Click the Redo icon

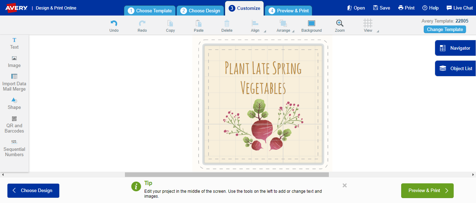click(x=142, y=23)
